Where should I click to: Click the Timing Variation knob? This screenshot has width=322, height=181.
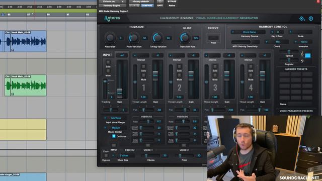tap(157, 38)
